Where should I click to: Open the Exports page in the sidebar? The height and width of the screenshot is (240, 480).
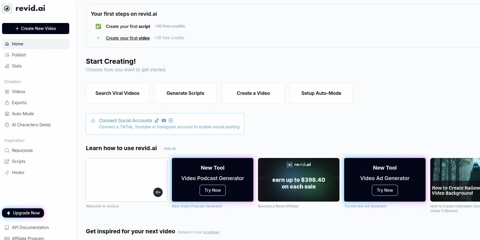pyautogui.click(x=19, y=103)
